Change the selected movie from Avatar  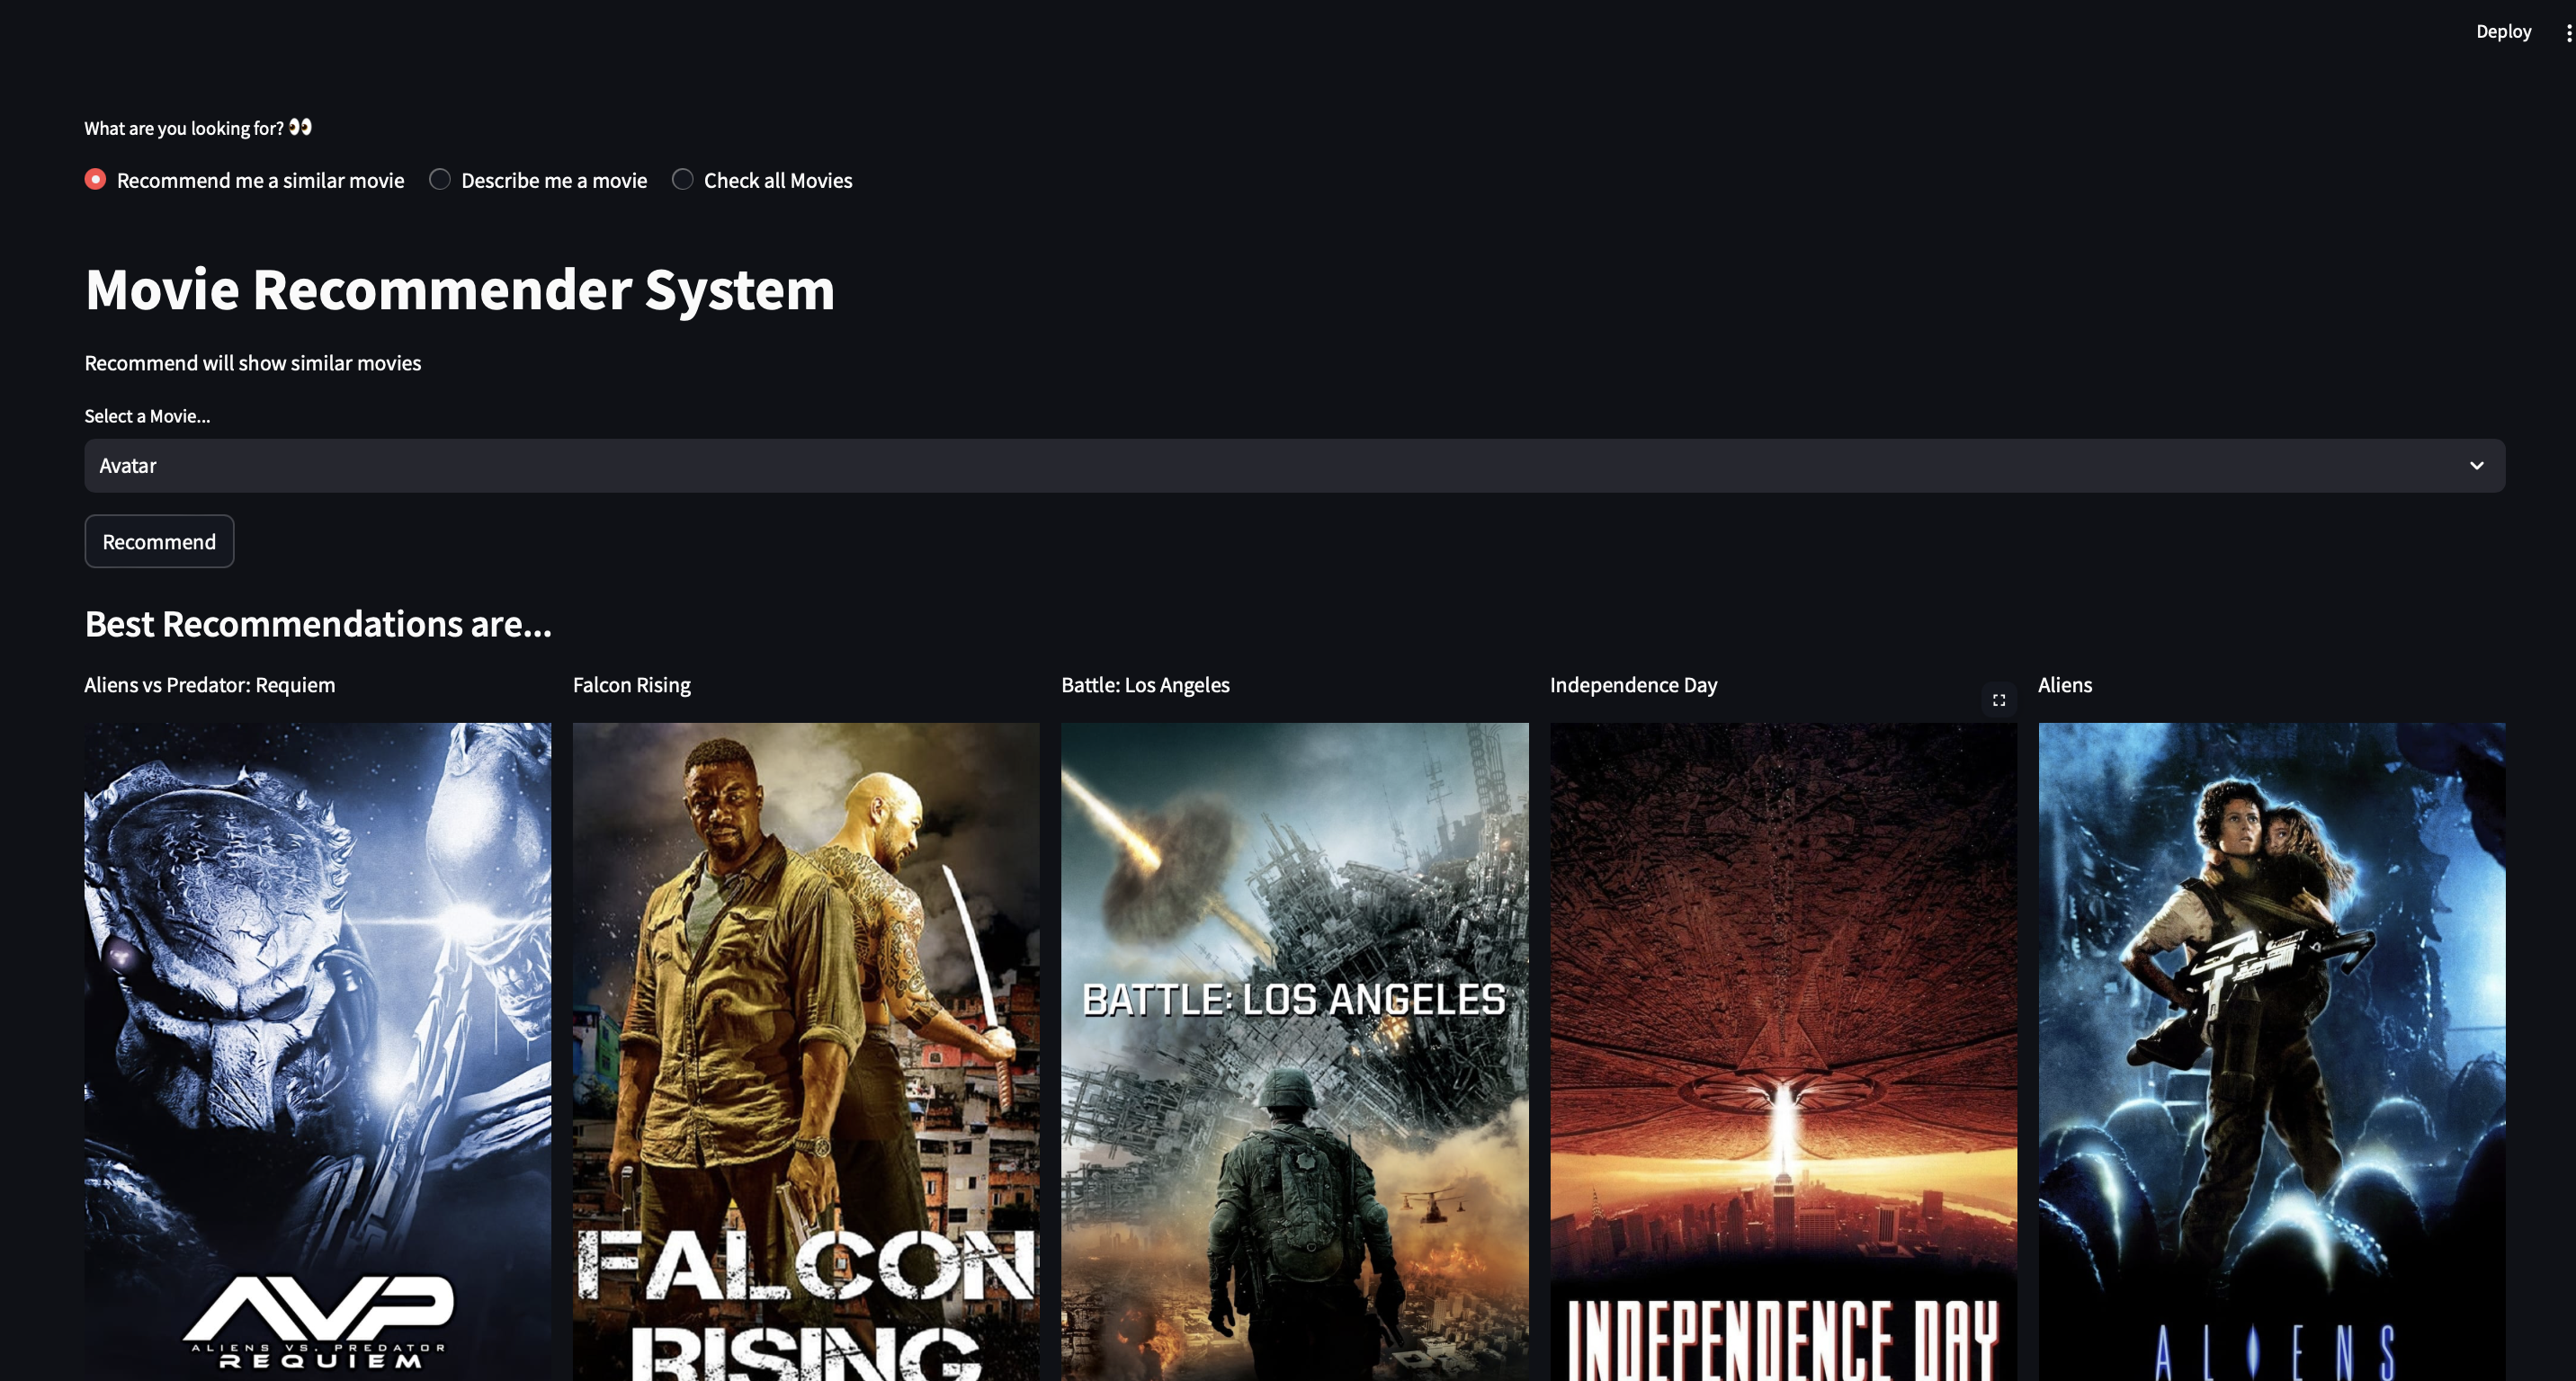tap(1290, 465)
